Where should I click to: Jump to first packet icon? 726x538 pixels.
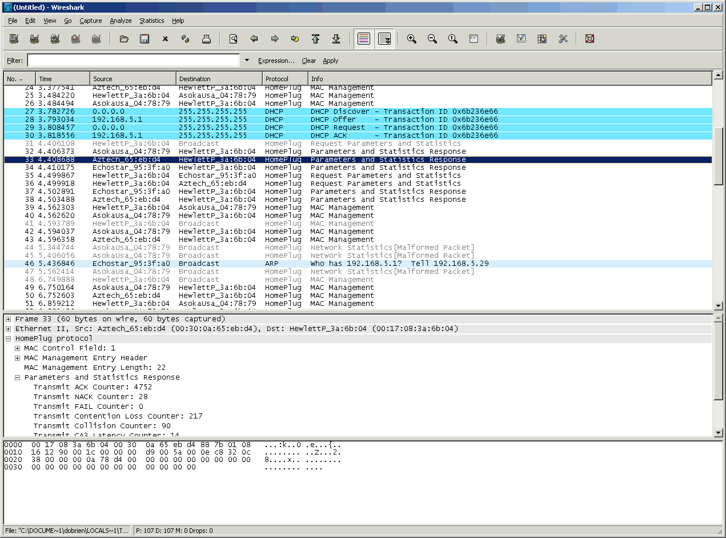click(316, 39)
